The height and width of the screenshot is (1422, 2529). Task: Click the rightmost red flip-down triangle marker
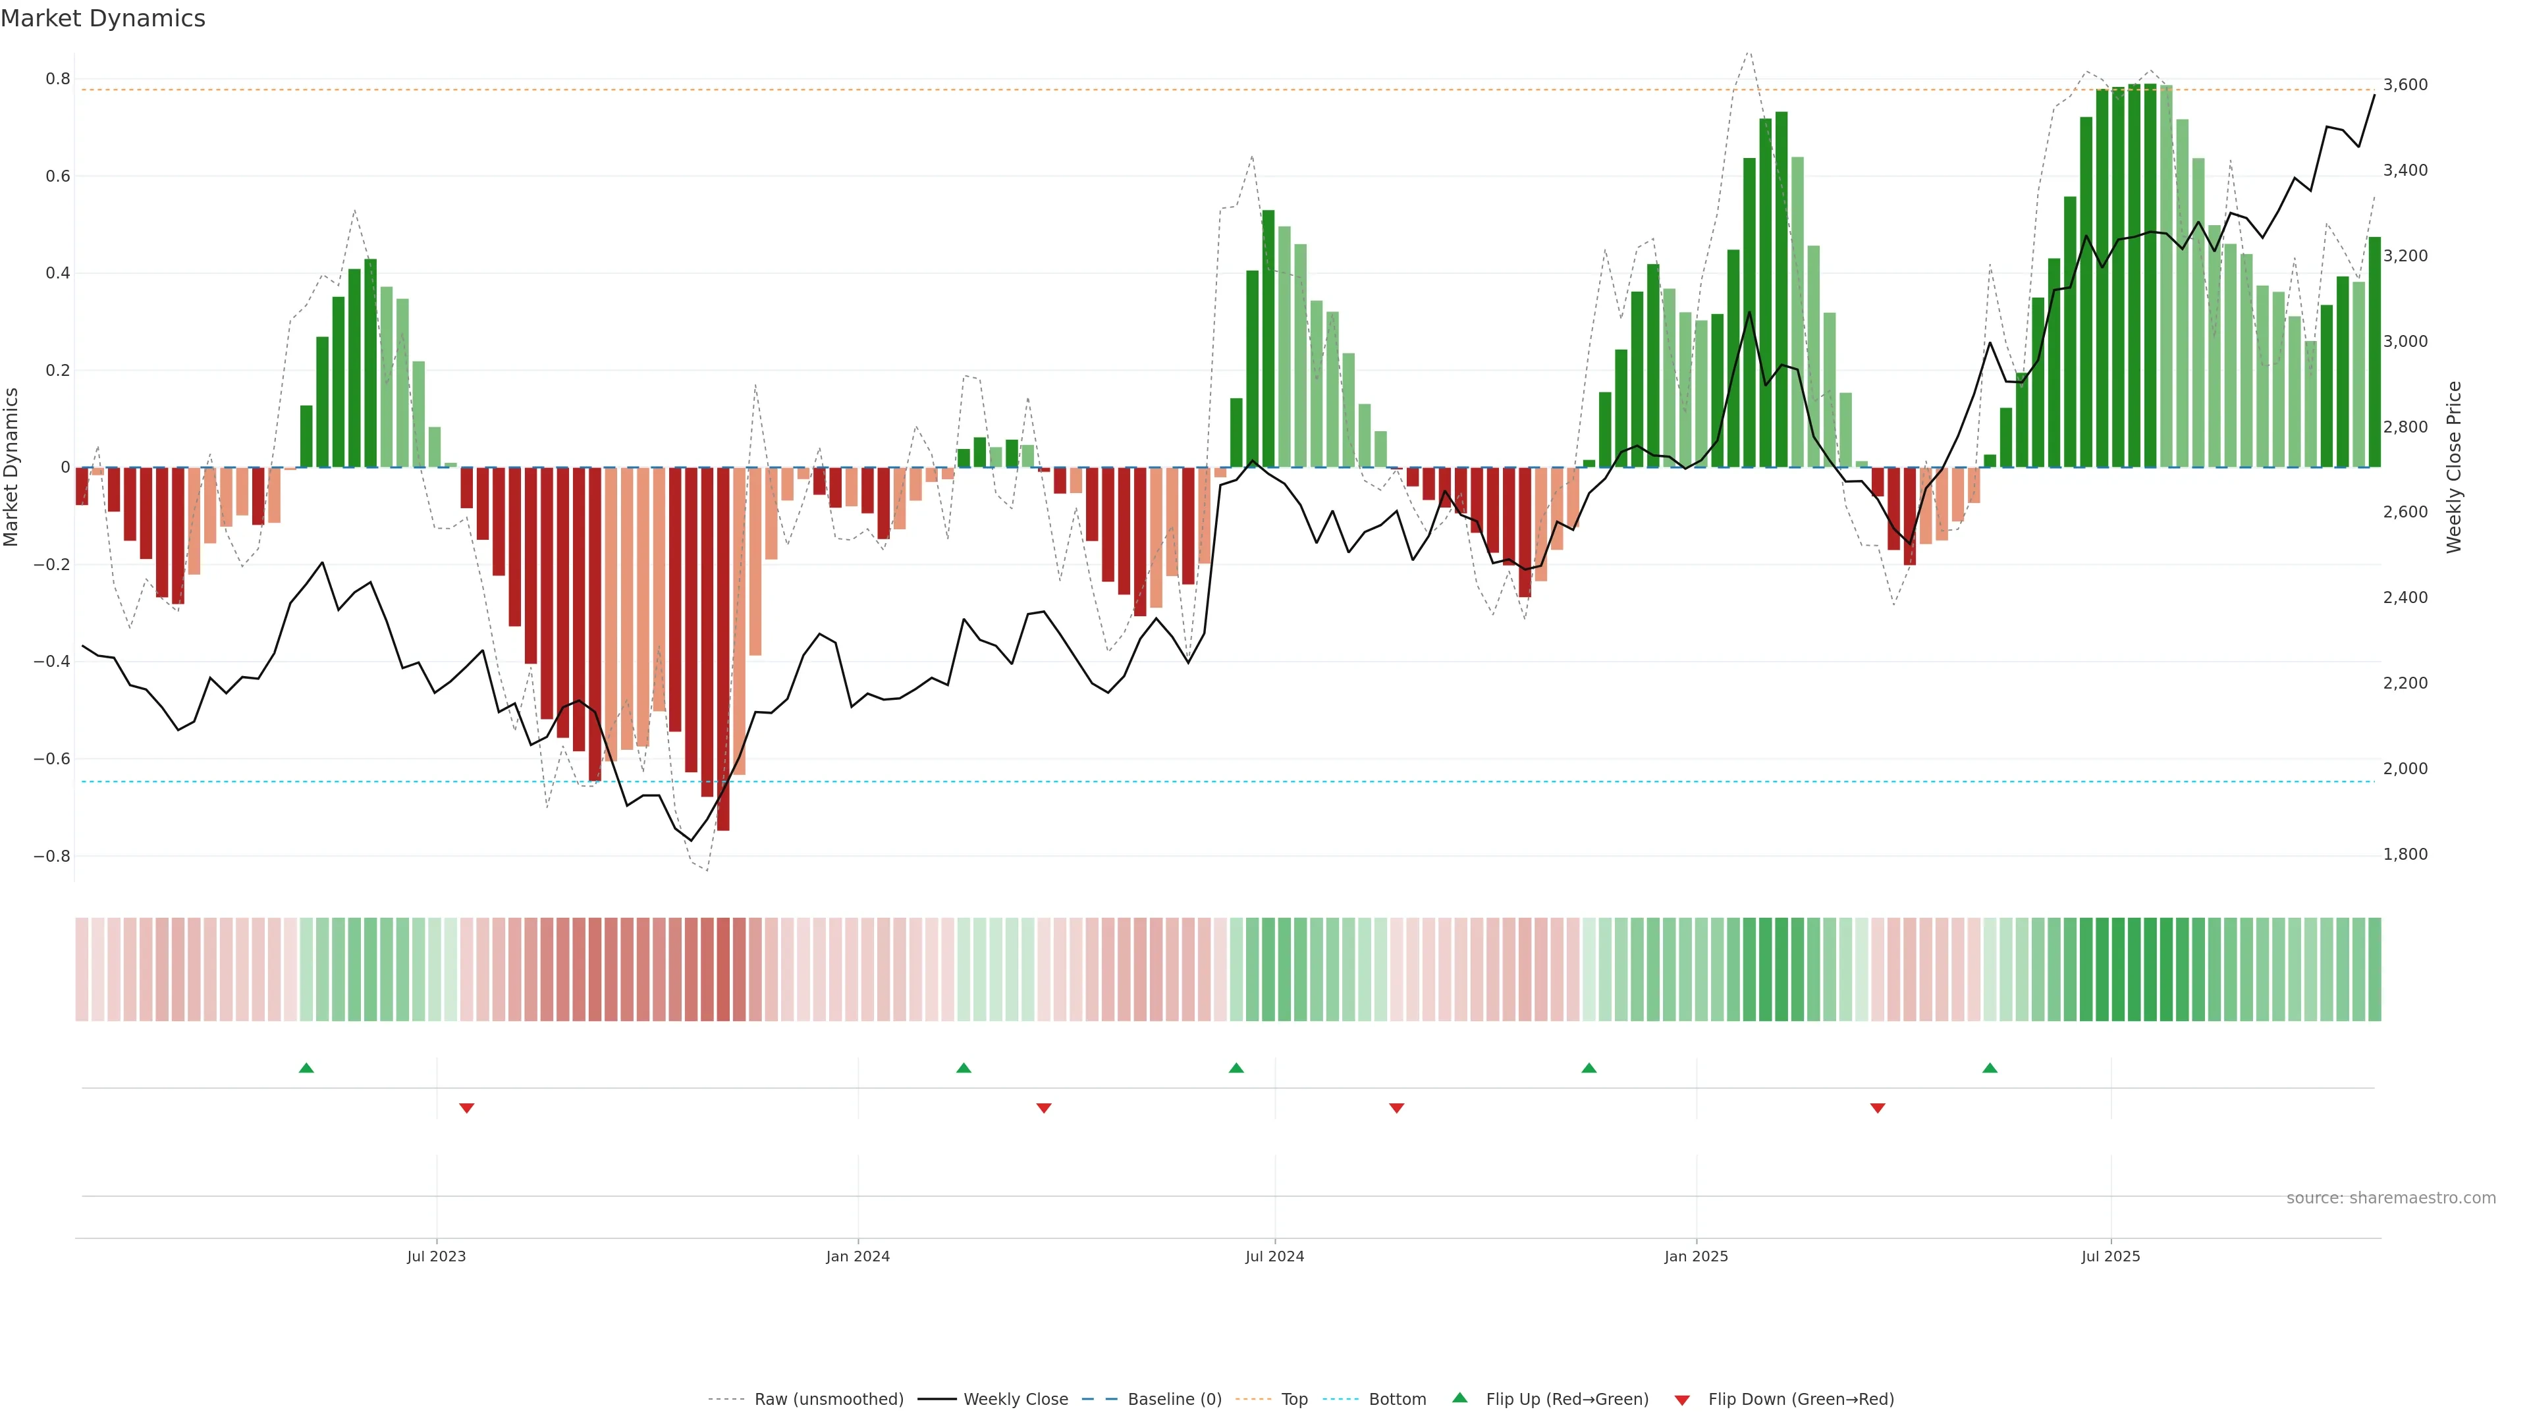tap(1878, 1108)
